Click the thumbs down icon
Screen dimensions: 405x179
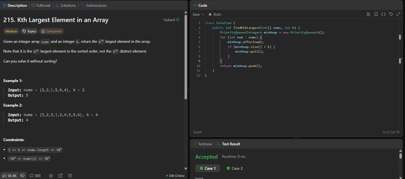(x=23, y=175)
